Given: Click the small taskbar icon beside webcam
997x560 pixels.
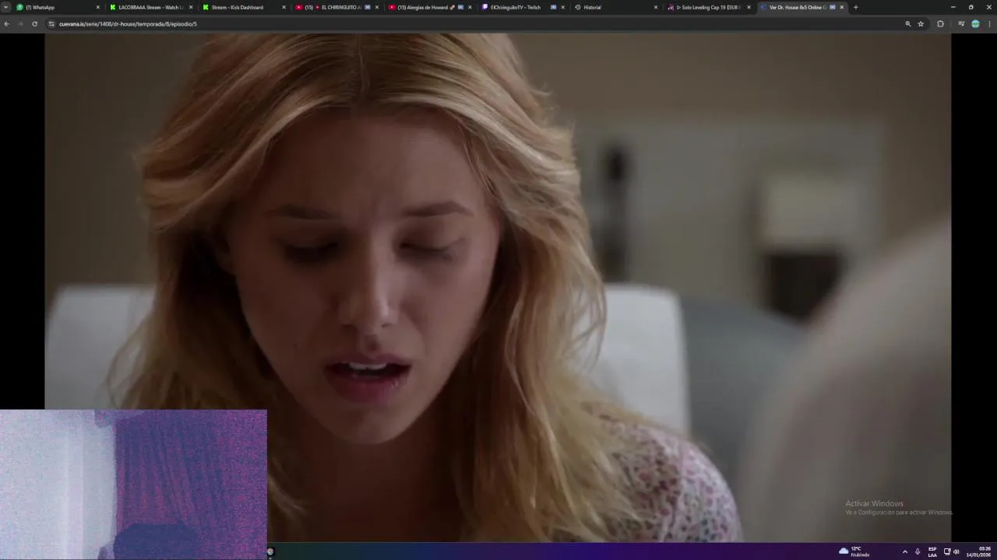Looking at the screenshot, I should tap(270, 551).
